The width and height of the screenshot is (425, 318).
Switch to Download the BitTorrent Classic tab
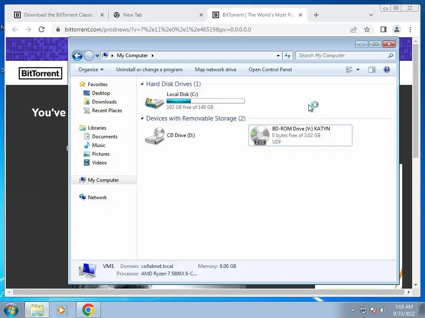click(x=59, y=15)
